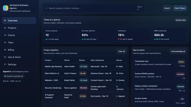Image resolution: width=191 pixels, height=107 pixels.
Task: Click the Owner column header
Action: 119,60
